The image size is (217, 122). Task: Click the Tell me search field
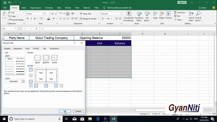(x=119, y=8)
